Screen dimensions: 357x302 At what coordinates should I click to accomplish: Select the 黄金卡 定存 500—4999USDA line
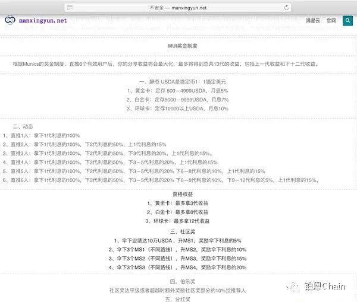click(177, 91)
